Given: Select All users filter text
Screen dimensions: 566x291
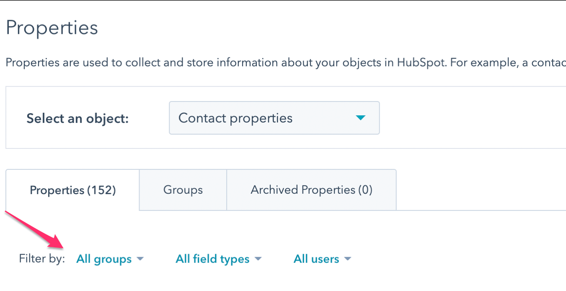Looking at the screenshot, I should coord(316,259).
